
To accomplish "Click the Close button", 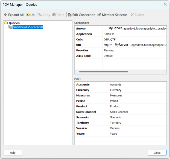I will (x=157, y=153).
